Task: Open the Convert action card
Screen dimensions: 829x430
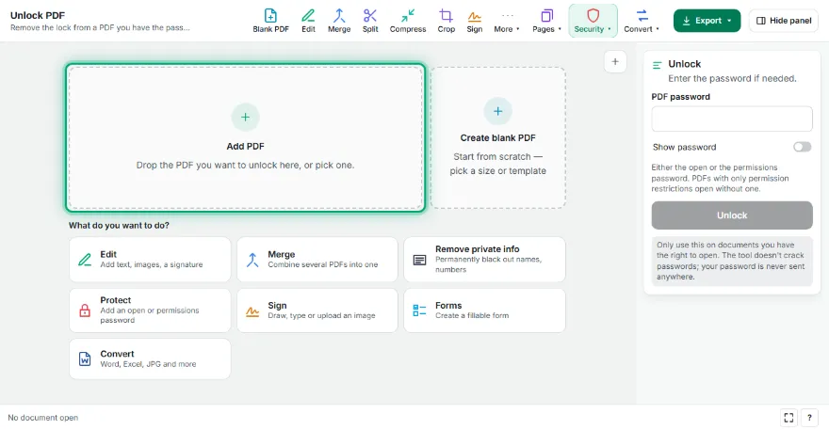Action: click(150, 358)
